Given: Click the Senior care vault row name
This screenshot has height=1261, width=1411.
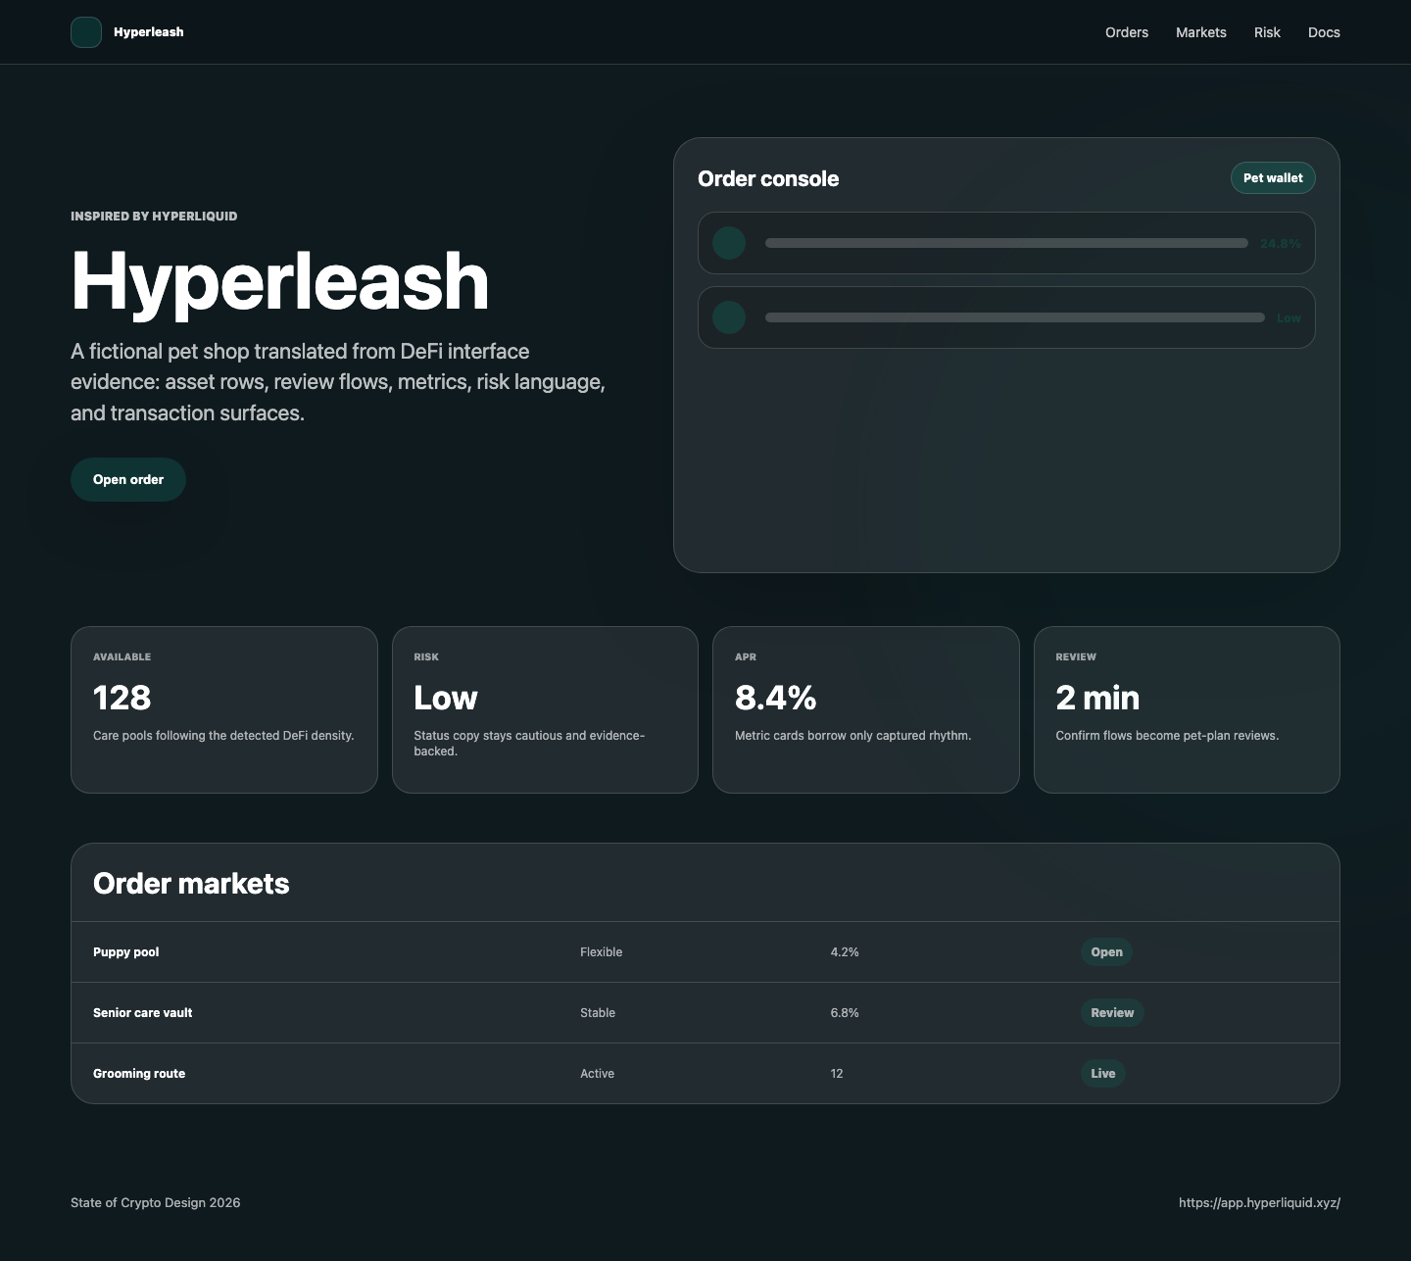Looking at the screenshot, I should (143, 1013).
